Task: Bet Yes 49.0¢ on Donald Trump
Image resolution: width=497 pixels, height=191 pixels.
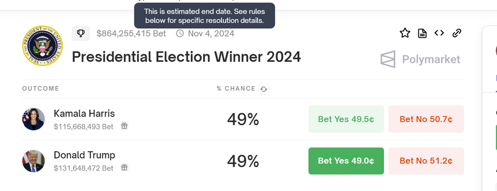Action: pos(346,161)
